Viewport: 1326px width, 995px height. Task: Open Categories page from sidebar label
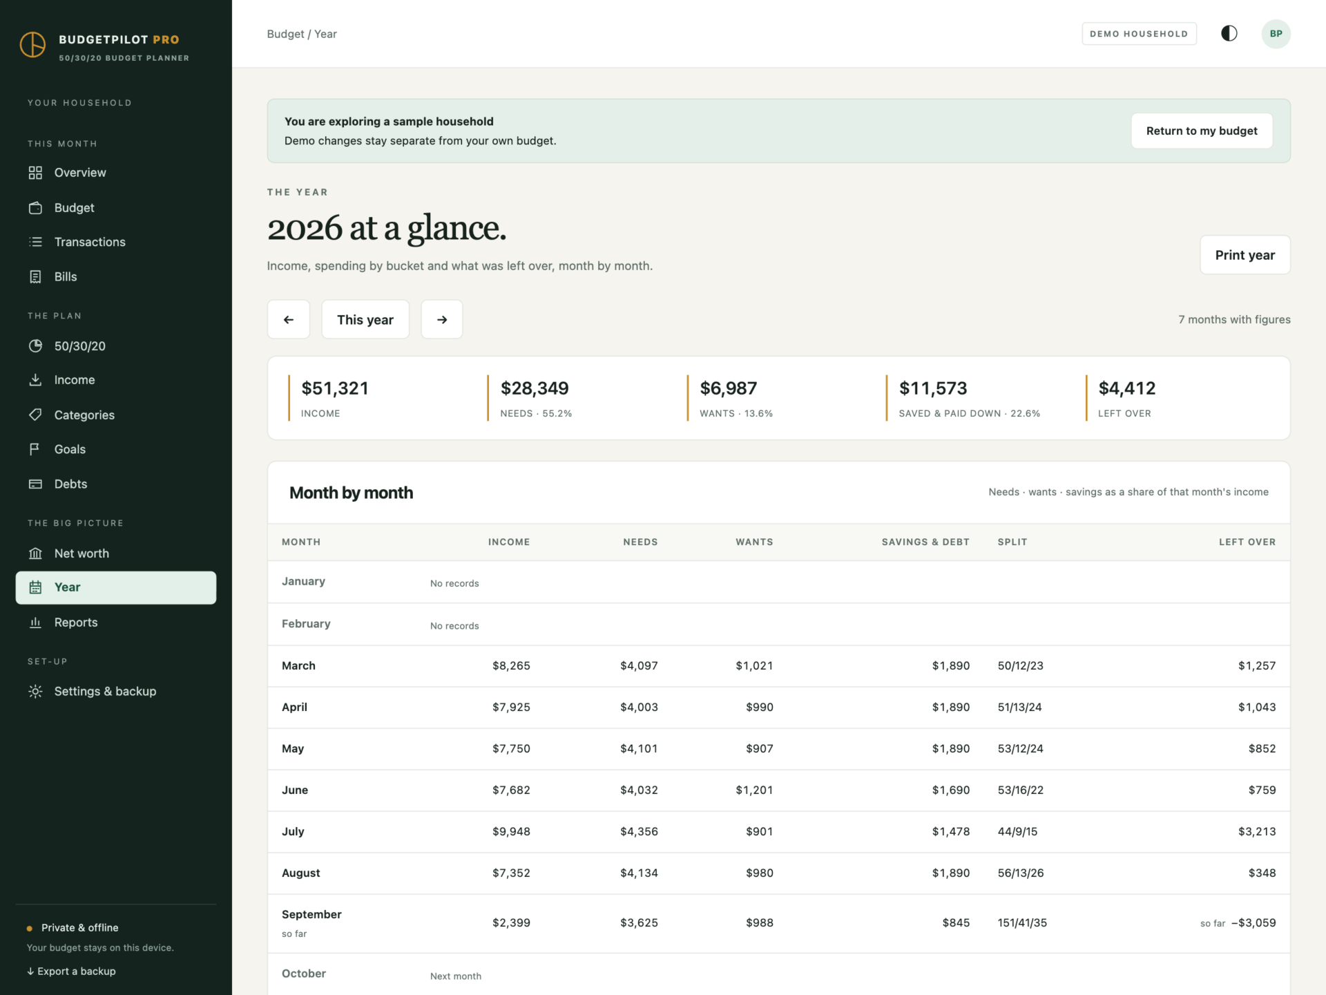point(84,415)
